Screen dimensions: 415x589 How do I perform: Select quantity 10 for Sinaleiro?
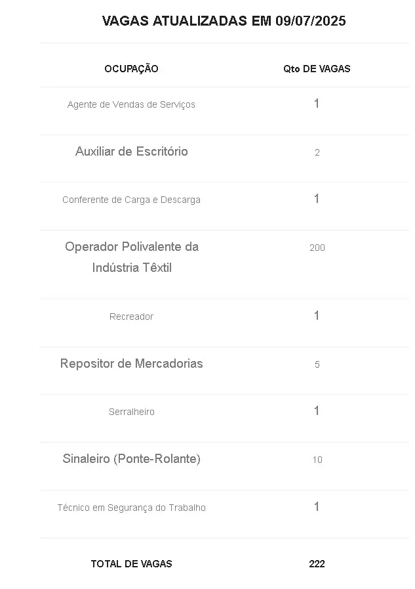click(317, 460)
